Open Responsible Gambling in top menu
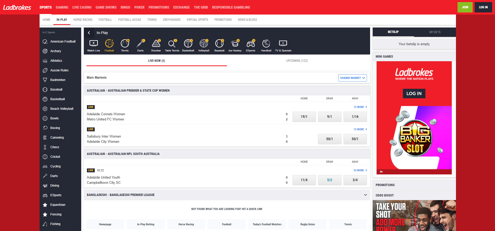495x231 pixels. [x=231, y=7]
